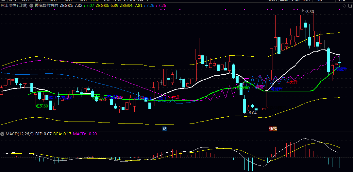Click the 6.04 low price label
Screen dimensions: 353x172
[252, 113]
